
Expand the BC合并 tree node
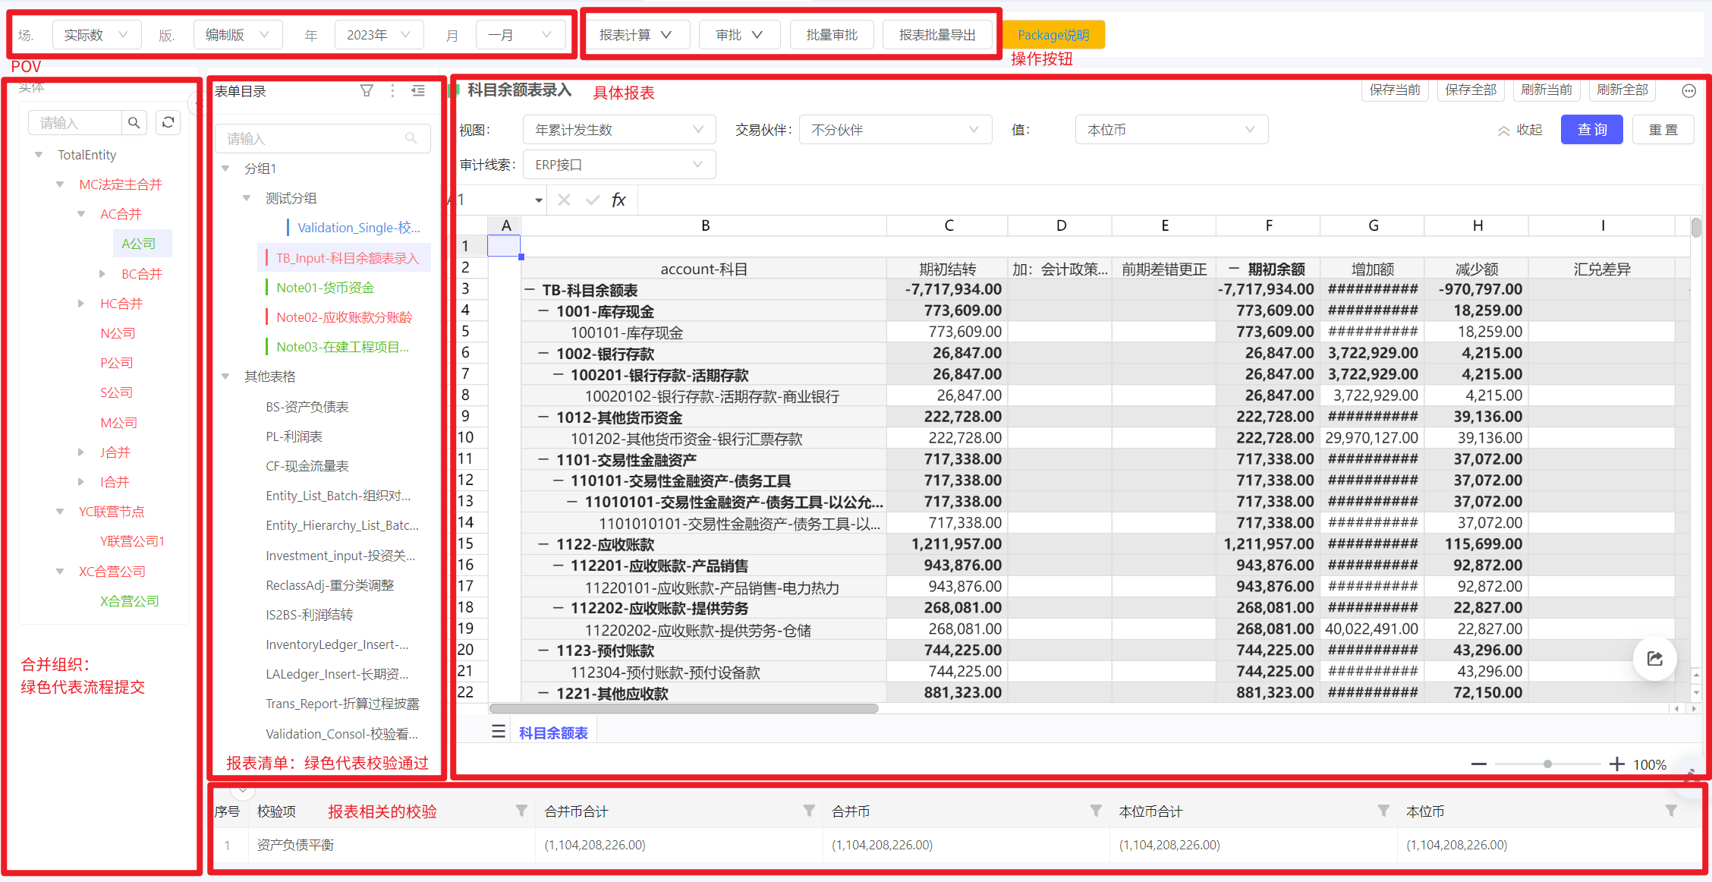102,274
